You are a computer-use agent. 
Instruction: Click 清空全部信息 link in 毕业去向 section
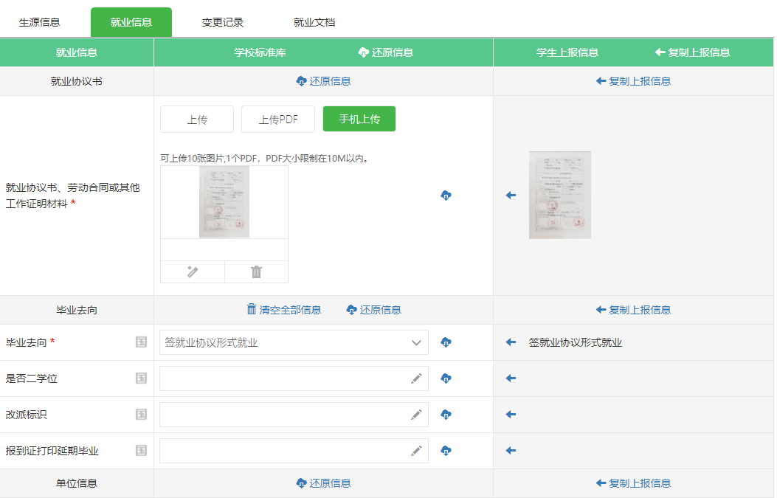pyautogui.click(x=284, y=310)
